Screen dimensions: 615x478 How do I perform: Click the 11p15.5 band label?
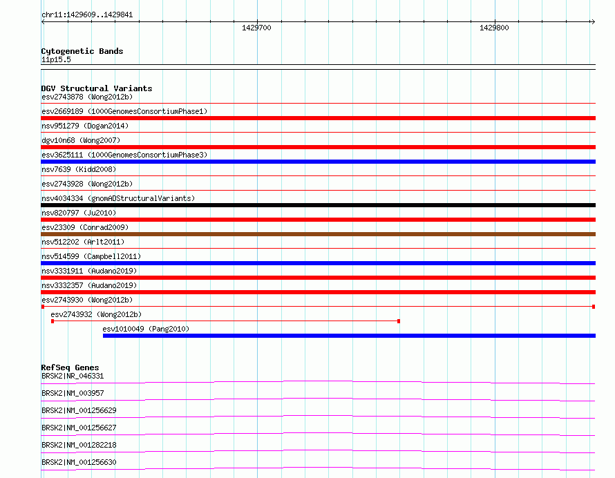coord(56,59)
